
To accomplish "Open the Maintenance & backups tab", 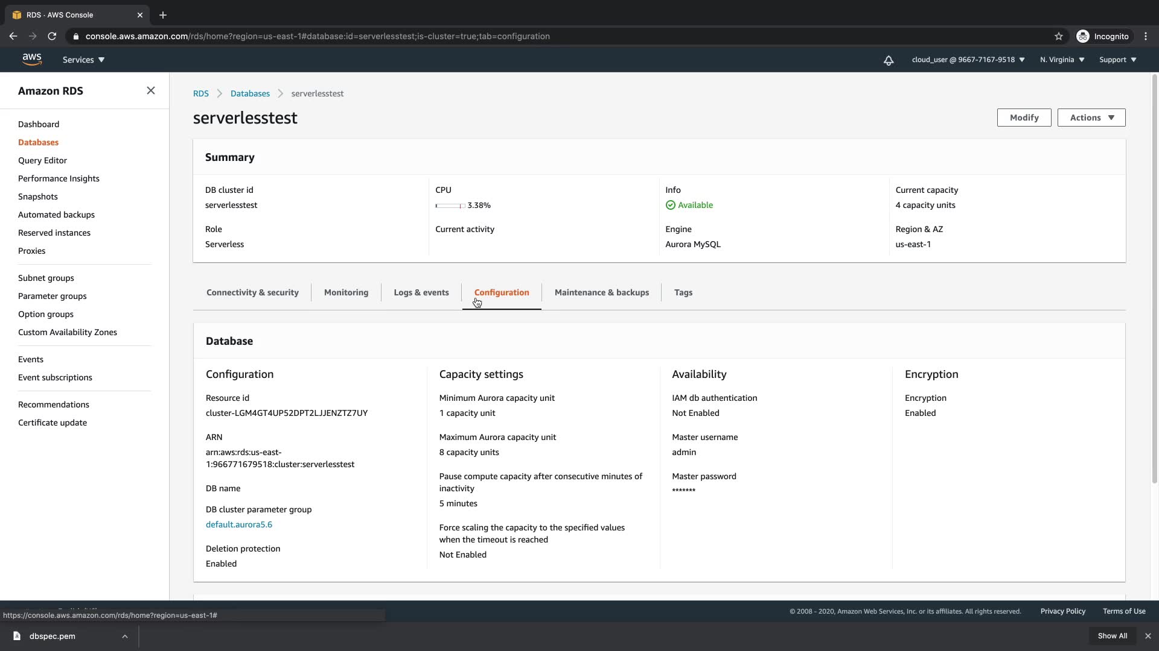I will coord(601,292).
